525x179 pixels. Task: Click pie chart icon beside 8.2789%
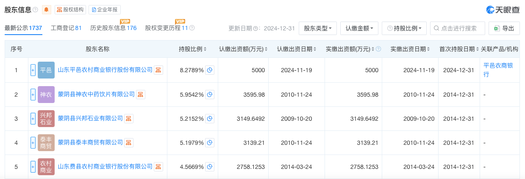pyautogui.click(x=210, y=70)
